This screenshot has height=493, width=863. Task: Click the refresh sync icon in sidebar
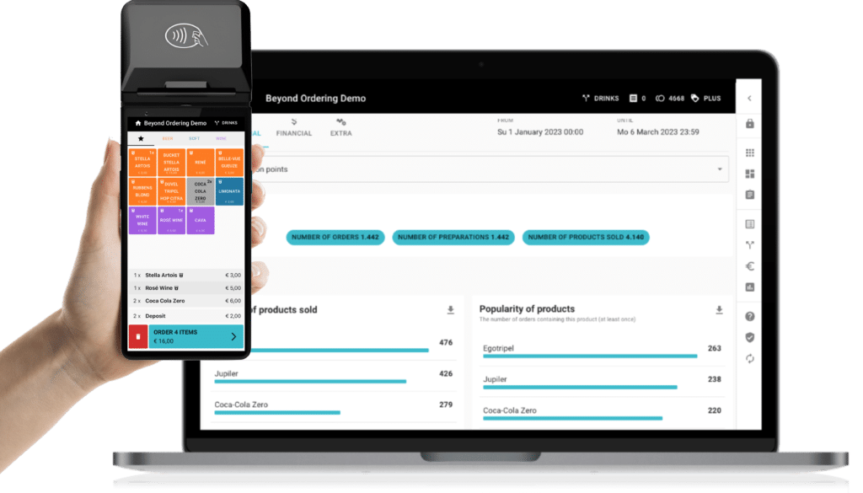coord(749,359)
